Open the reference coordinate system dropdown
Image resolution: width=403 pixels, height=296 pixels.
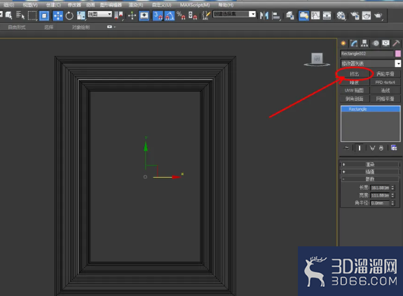100,14
